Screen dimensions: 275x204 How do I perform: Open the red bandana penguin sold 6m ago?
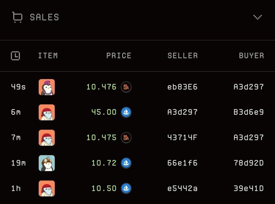point(47,112)
